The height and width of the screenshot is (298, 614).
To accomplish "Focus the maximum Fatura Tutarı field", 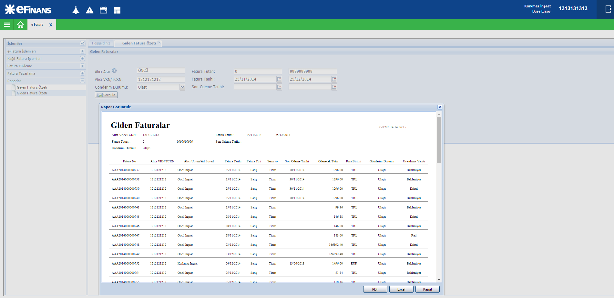I will coord(313,71).
